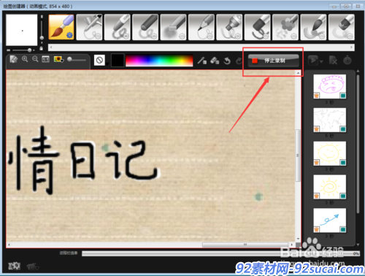Screen dimensions: 365x276
Task: Select the Pencil brush
Action: (x=201, y=27)
